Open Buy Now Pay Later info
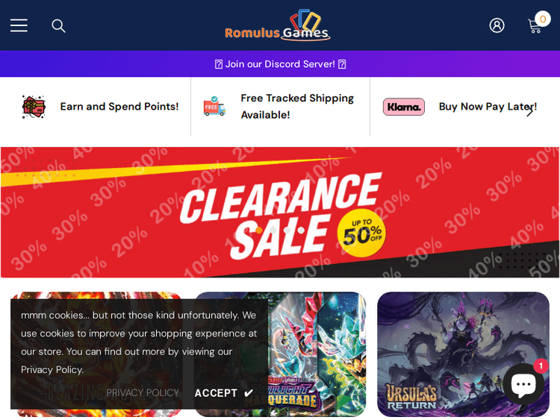Viewport: 560px width, 420px height. point(488,107)
